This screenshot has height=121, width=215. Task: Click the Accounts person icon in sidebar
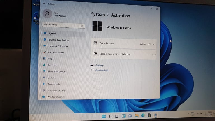tap(44, 65)
